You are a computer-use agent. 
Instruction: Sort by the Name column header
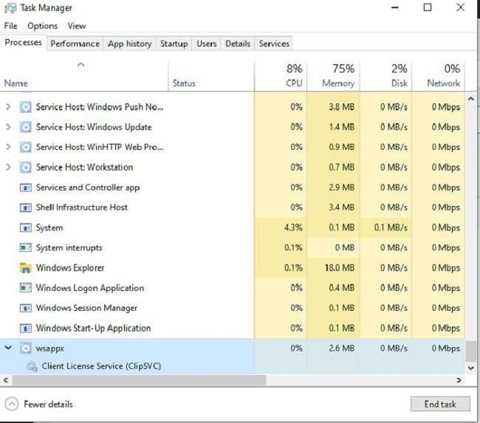coord(84,76)
